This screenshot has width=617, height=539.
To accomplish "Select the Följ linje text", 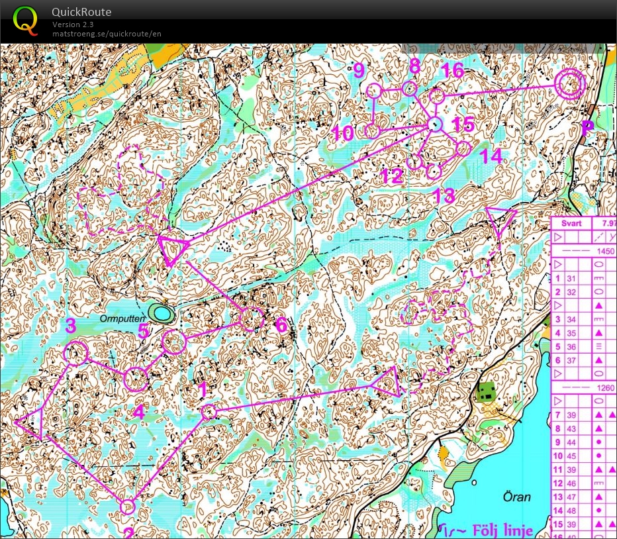I will [x=502, y=530].
